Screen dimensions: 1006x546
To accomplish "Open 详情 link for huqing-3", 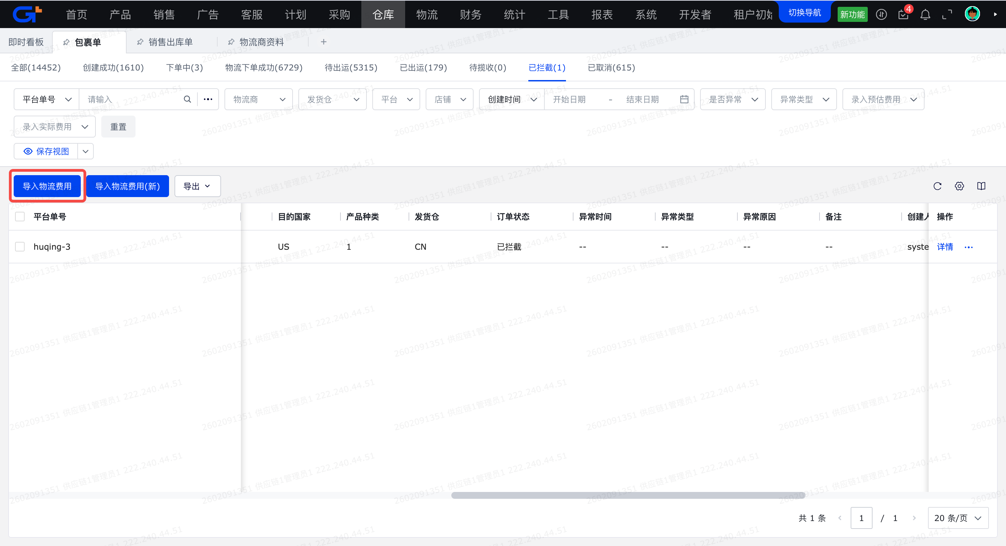I will pos(945,247).
